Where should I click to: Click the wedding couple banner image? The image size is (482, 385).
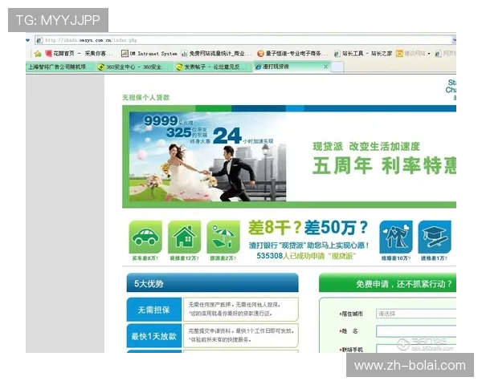(207, 157)
